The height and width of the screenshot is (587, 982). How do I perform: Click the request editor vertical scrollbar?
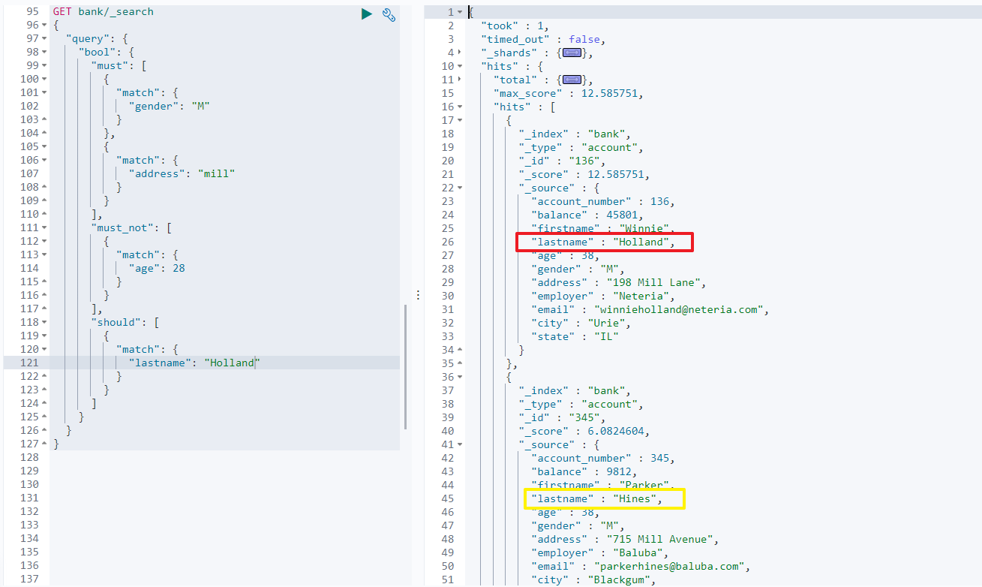[x=405, y=366]
